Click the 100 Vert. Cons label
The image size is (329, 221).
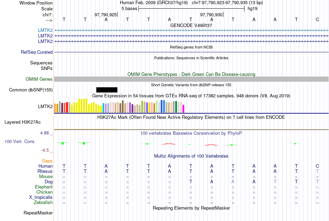point(19,141)
